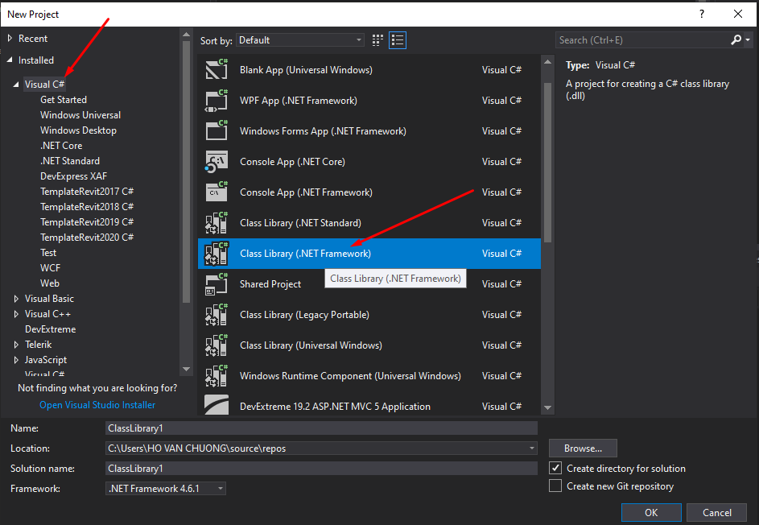
Task: Enable Create new Git repository checkbox
Action: tap(555, 486)
